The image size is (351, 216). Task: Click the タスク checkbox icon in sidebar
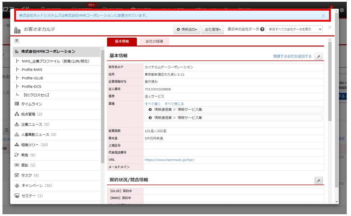[x=17, y=175]
